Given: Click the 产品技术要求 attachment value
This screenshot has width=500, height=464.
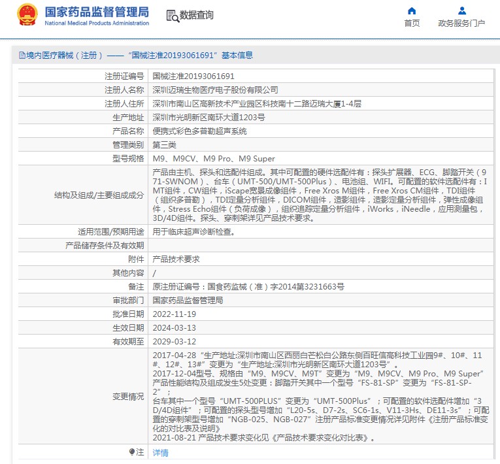Looking at the screenshot, I should pos(176,259).
